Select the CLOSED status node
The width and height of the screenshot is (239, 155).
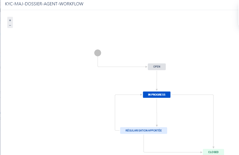(213, 152)
